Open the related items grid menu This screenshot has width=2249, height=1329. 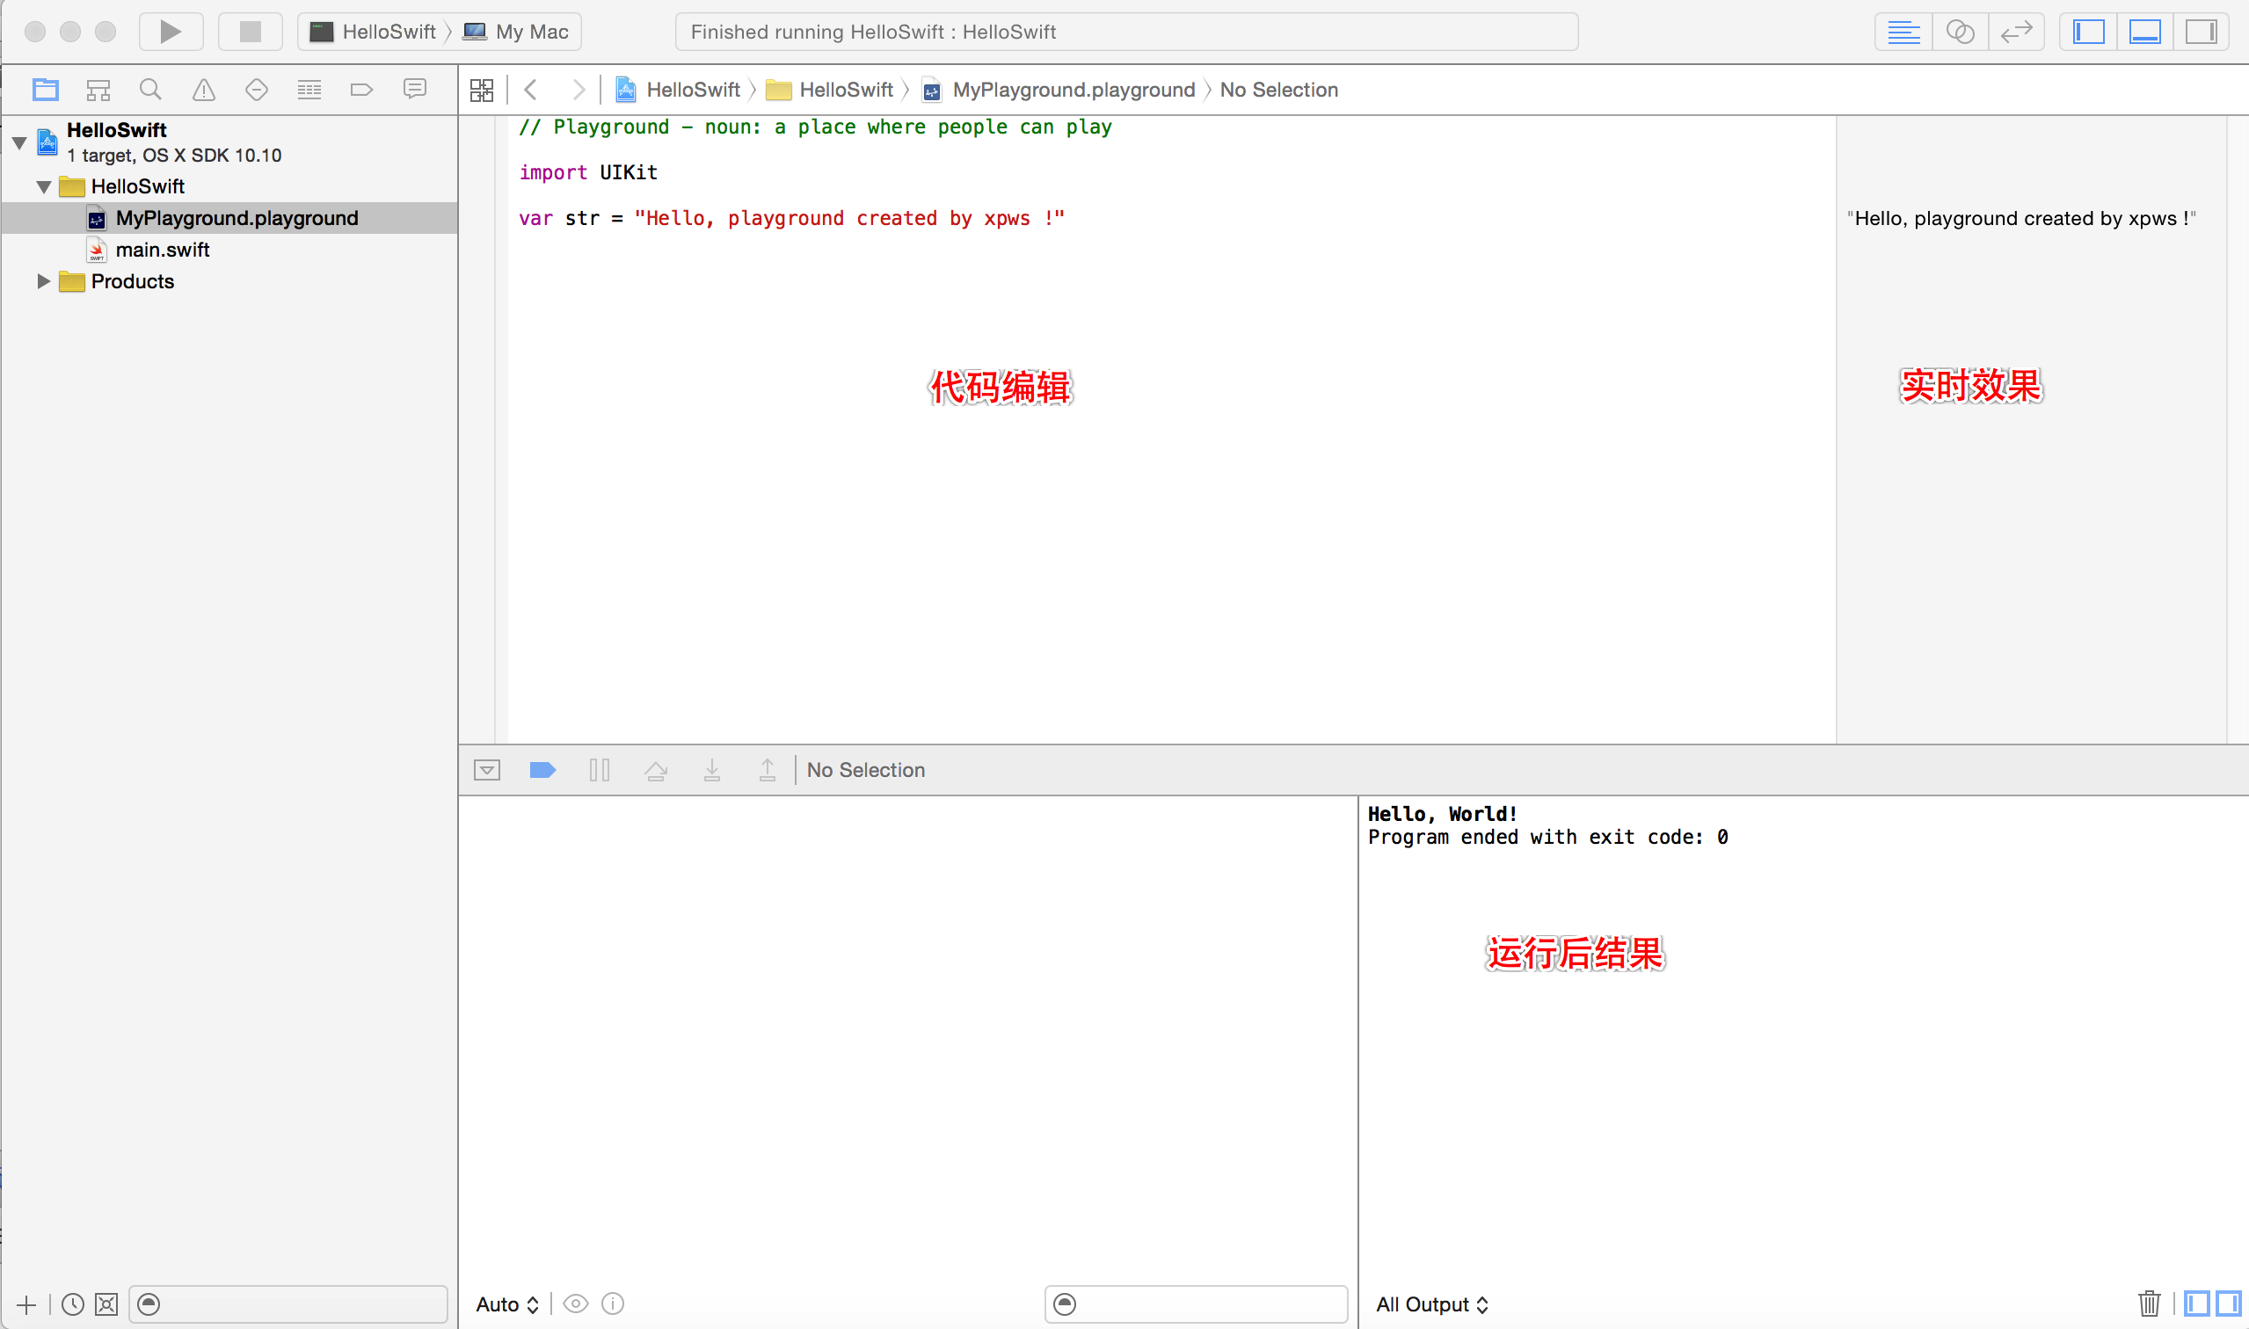pyautogui.click(x=482, y=90)
